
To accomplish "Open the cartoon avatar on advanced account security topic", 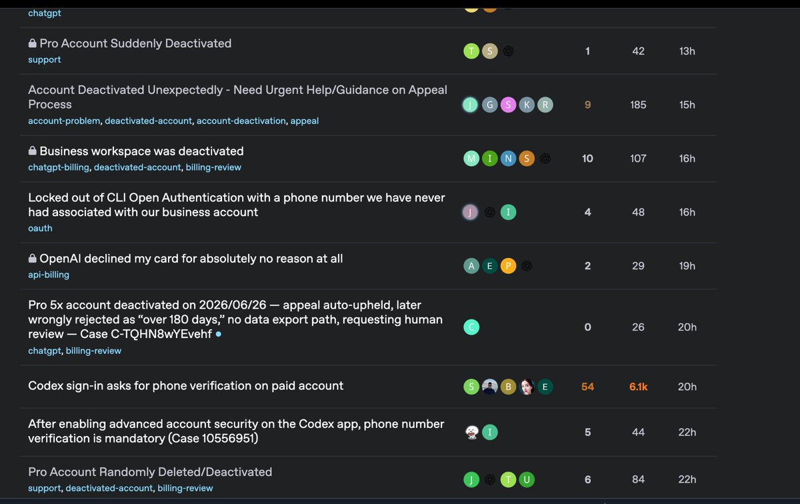I will click(471, 432).
